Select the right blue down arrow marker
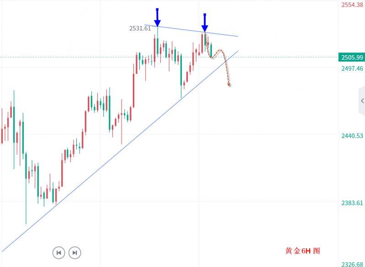This screenshot has width=365, height=267. coord(205,22)
